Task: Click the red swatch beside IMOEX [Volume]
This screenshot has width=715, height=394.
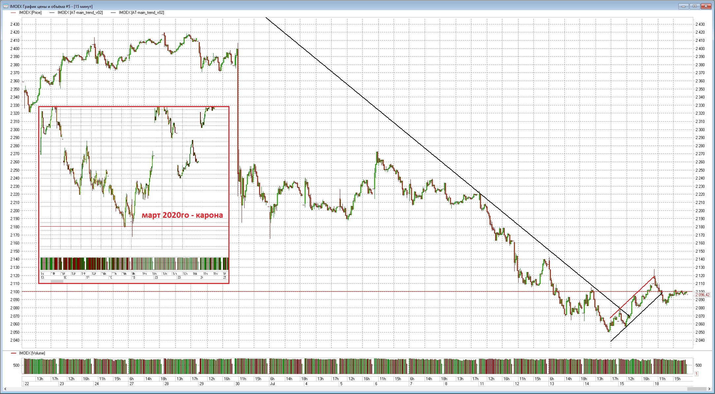Action: click(x=14, y=353)
